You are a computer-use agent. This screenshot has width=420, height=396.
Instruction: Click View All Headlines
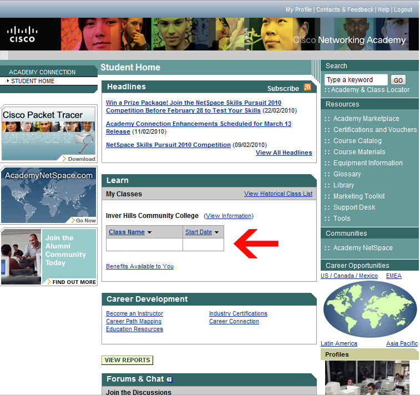(284, 153)
